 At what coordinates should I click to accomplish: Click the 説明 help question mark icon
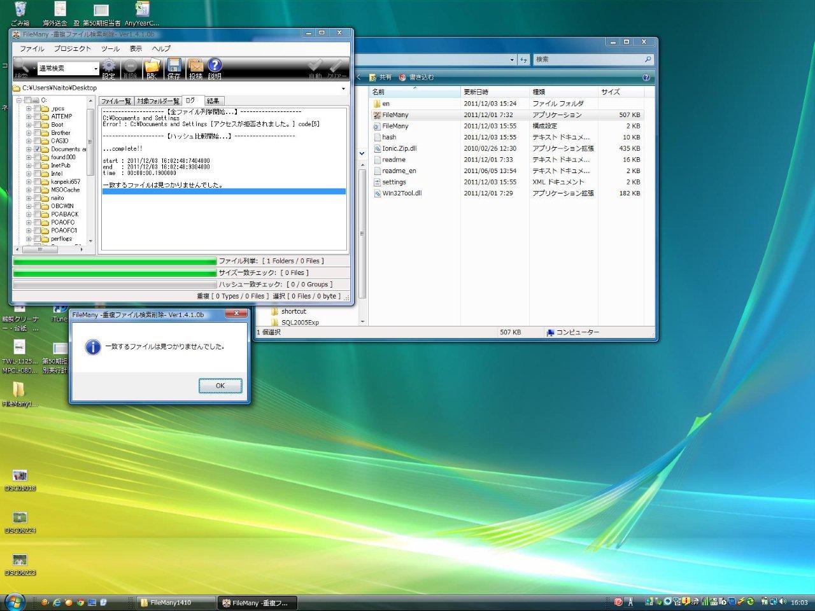(215, 67)
